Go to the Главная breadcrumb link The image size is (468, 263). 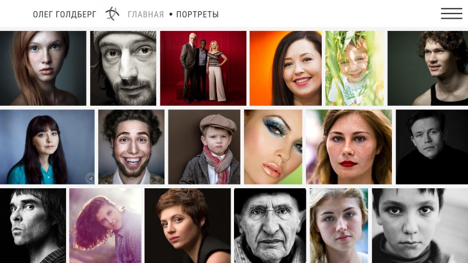(146, 14)
